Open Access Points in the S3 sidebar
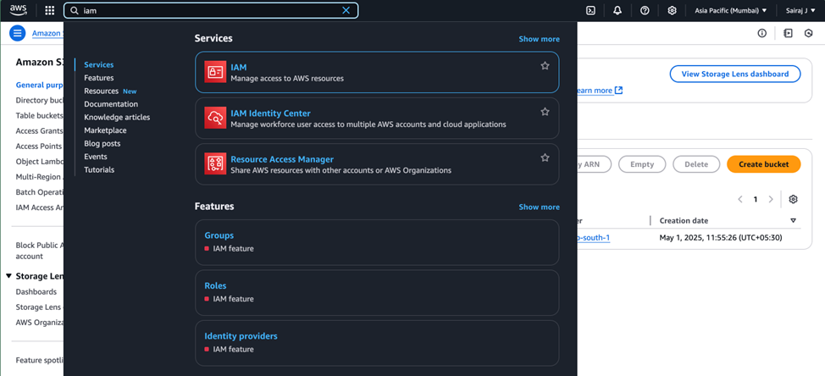The height and width of the screenshot is (376, 825). click(40, 147)
